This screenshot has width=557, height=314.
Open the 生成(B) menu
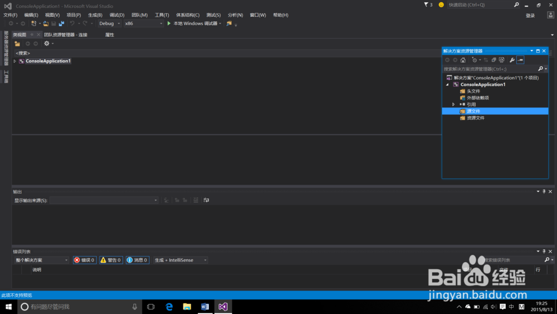tap(95, 15)
